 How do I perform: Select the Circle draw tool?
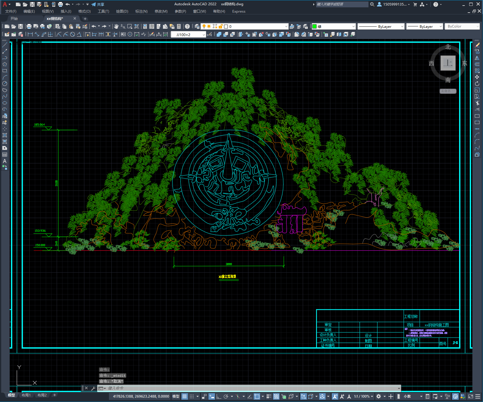[5, 84]
